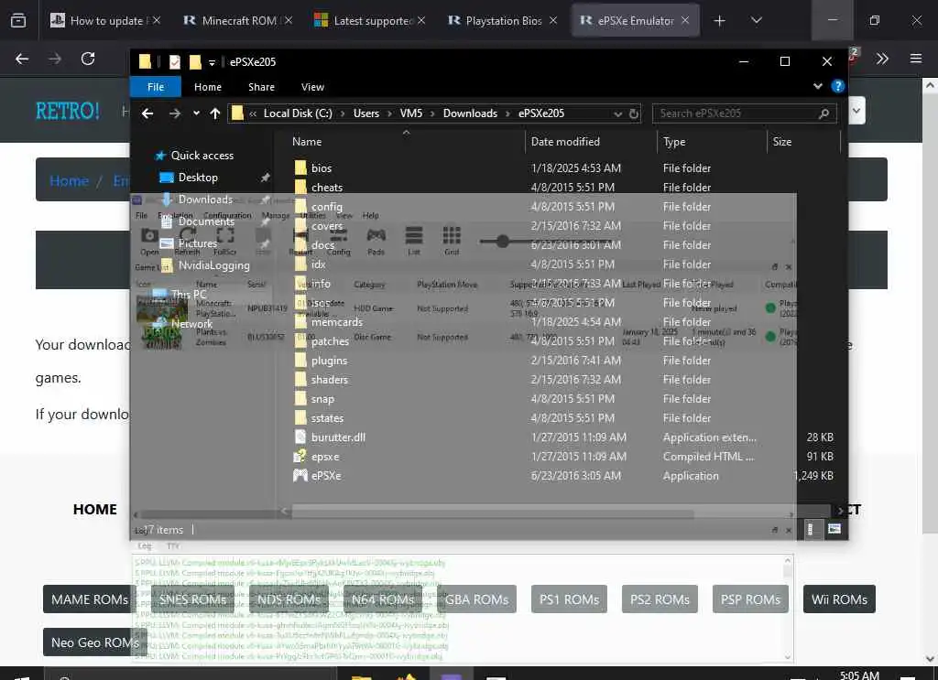The width and height of the screenshot is (938, 680).
Task: Select Network in navigation pane
Action: pyautogui.click(x=191, y=324)
